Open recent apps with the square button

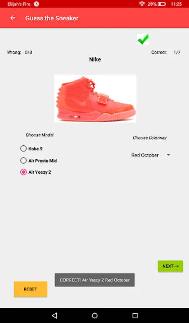(x=135, y=315)
